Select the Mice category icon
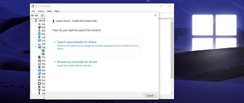Viewport: 244px width, 103px height. pos(39,67)
